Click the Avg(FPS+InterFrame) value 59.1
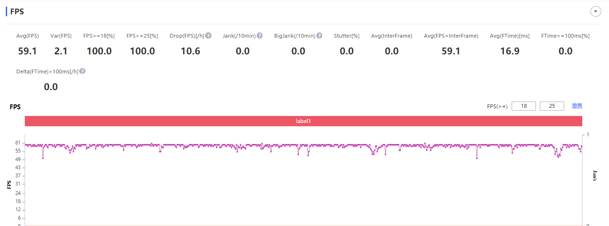This screenshot has height=226, width=609. [x=451, y=51]
